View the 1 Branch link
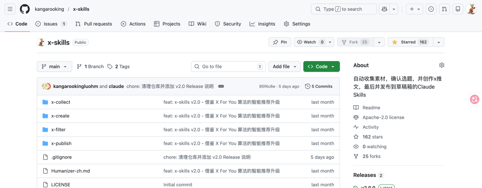Screen dimensions: 482x188 [x=90, y=67]
